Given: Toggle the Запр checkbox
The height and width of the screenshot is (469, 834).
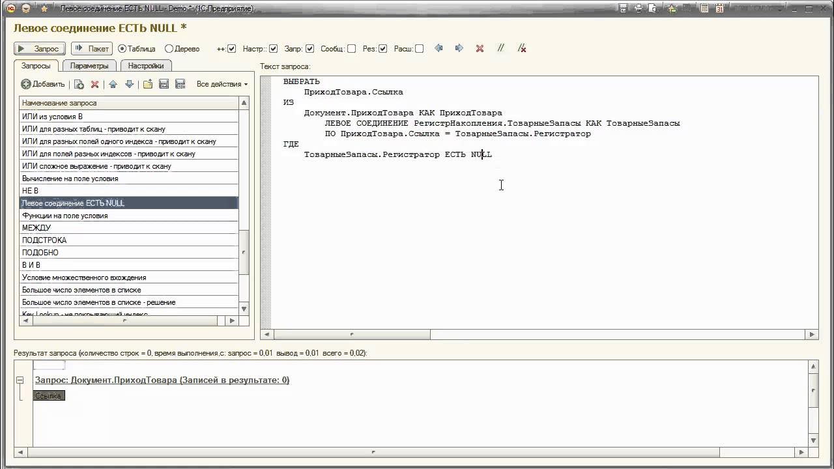Looking at the screenshot, I should (x=309, y=49).
